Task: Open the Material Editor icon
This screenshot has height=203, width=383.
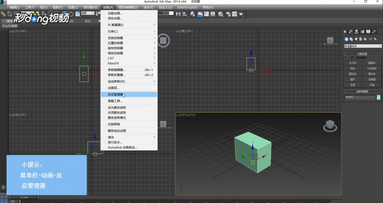Action: point(220,14)
